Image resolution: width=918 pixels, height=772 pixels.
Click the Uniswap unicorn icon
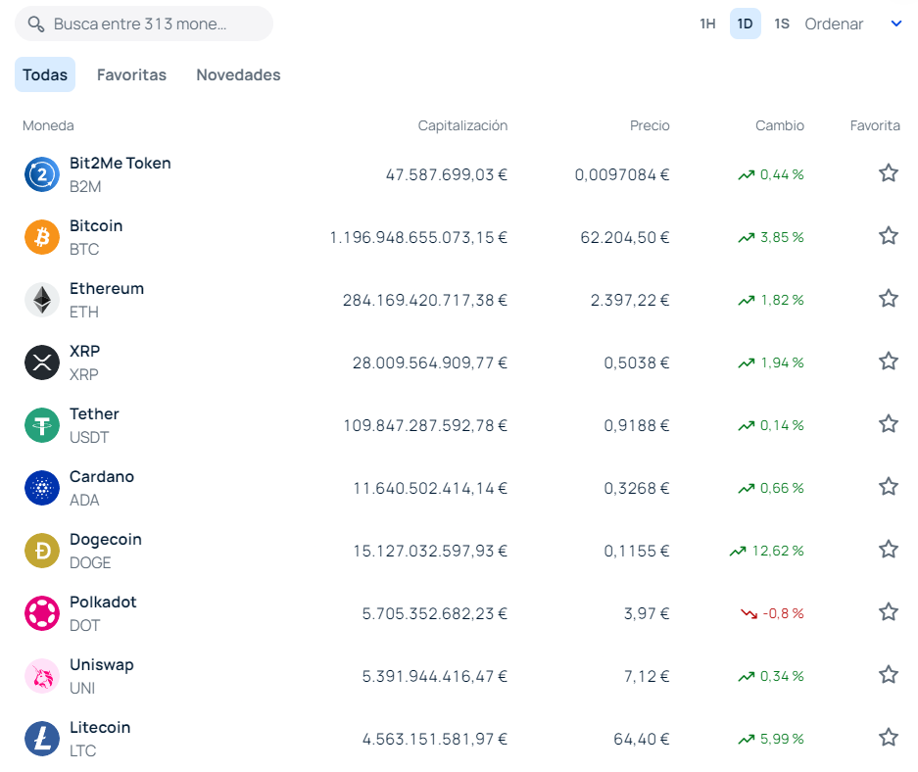coord(41,676)
